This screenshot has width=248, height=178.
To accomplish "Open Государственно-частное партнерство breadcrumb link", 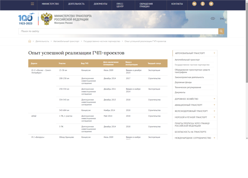I will pos(102,41).
